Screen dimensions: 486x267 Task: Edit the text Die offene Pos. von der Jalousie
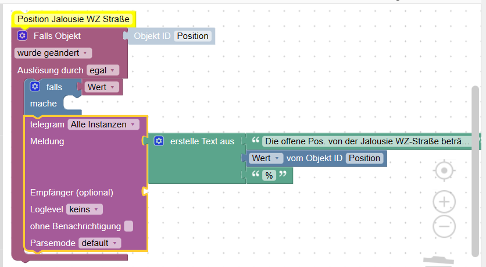(x=367, y=141)
